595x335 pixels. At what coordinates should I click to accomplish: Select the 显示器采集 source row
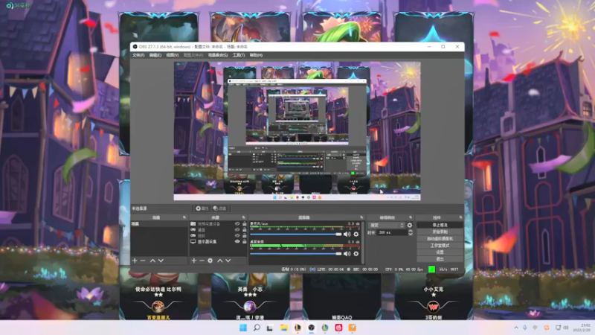tap(218, 241)
